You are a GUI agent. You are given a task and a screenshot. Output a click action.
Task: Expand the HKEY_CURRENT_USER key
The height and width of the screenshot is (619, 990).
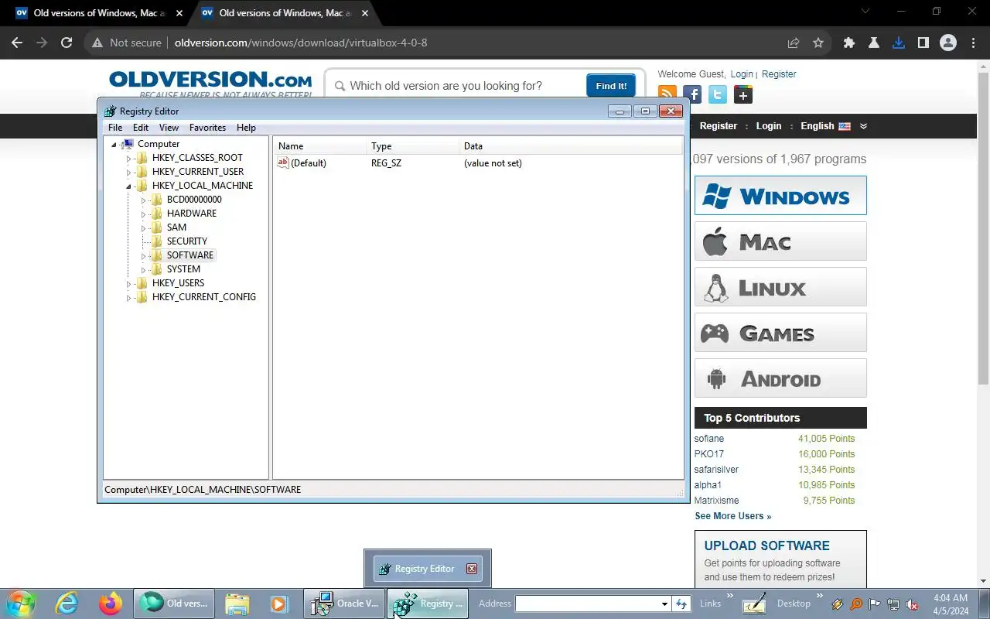tap(128, 172)
